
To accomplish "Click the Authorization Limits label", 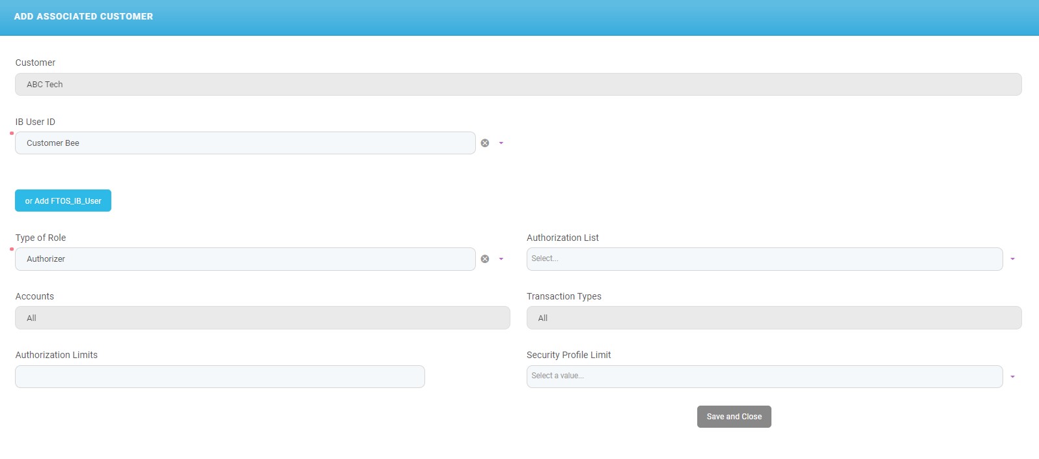I will [57, 355].
